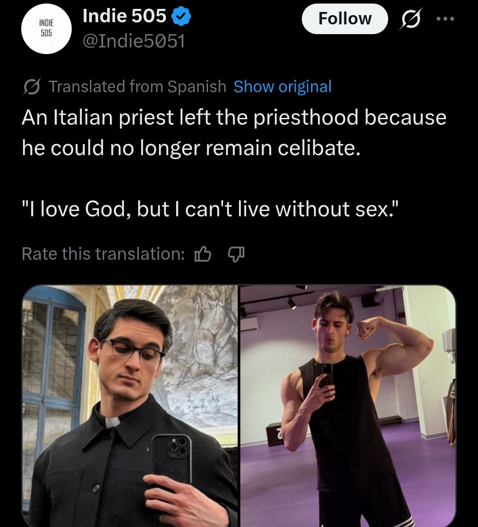Image resolution: width=478 pixels, height=527 pixels.
Task: Click the line 'An Italian priest left the priesthood because'
Action: tap(234, 118)
